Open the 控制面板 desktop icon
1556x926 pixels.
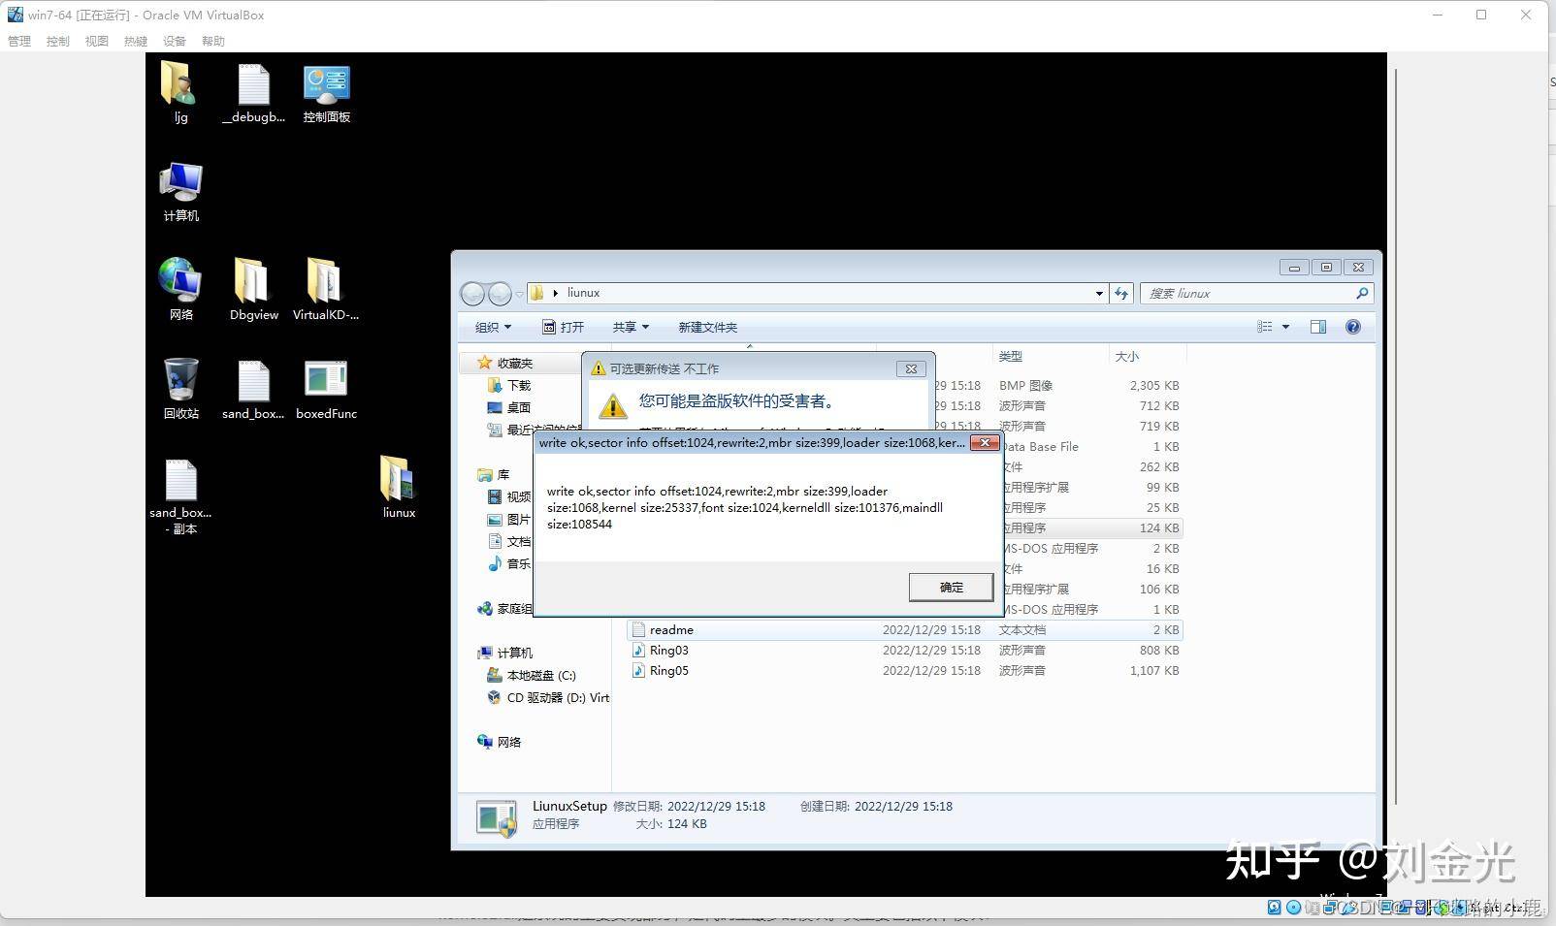tap(326, 93)
